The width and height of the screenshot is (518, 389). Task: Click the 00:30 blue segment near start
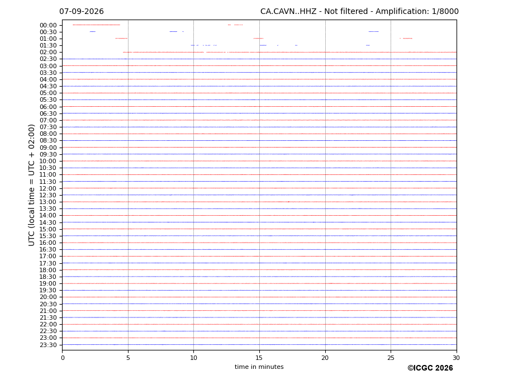point(93,32)
